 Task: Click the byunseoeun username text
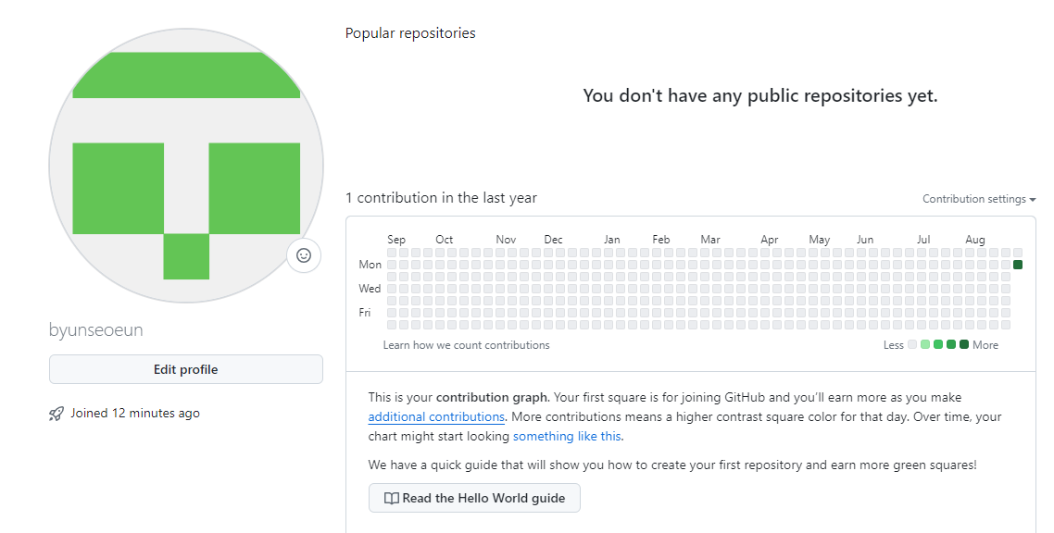[x=96, y=329]
